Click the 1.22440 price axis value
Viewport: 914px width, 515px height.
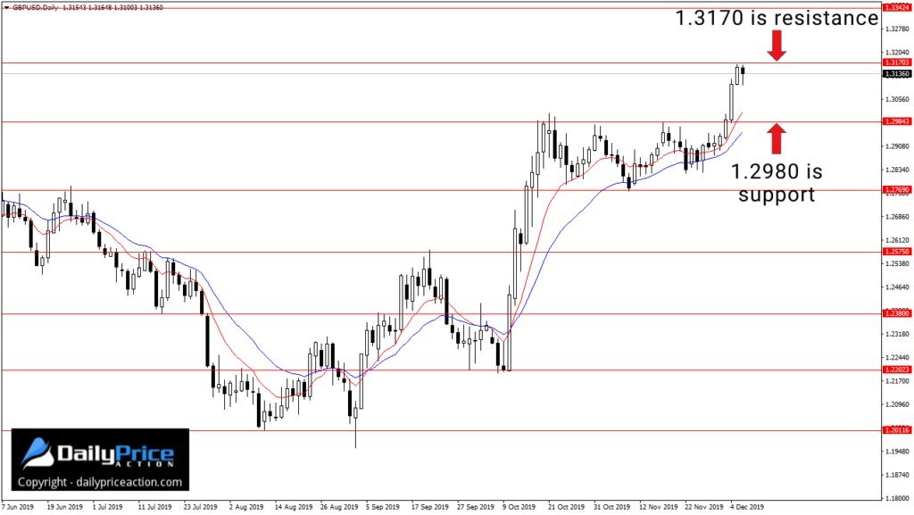pyautogui.click(x=897, y=358)
